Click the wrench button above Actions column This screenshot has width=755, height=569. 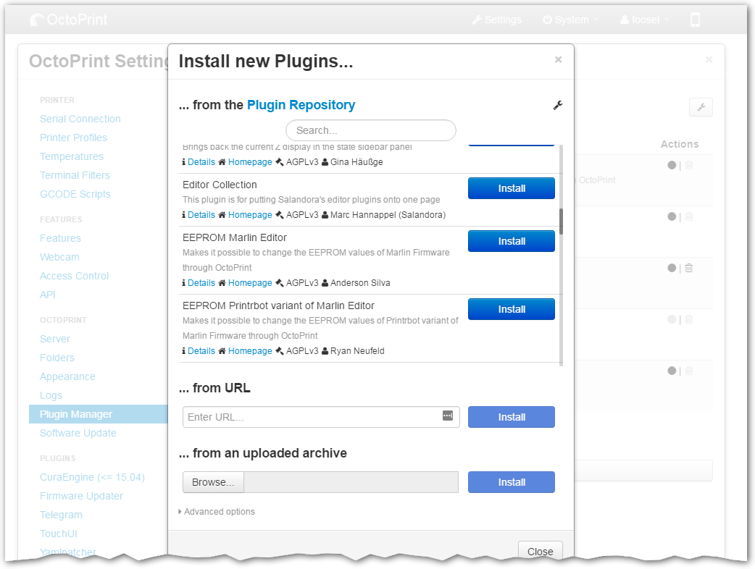[701, 107]
